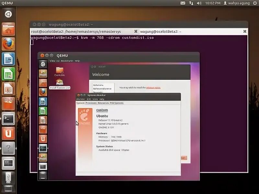Open the Help menu in System Monitor
The height and width of the screenshot is (194, 259).
coord(102,99)
